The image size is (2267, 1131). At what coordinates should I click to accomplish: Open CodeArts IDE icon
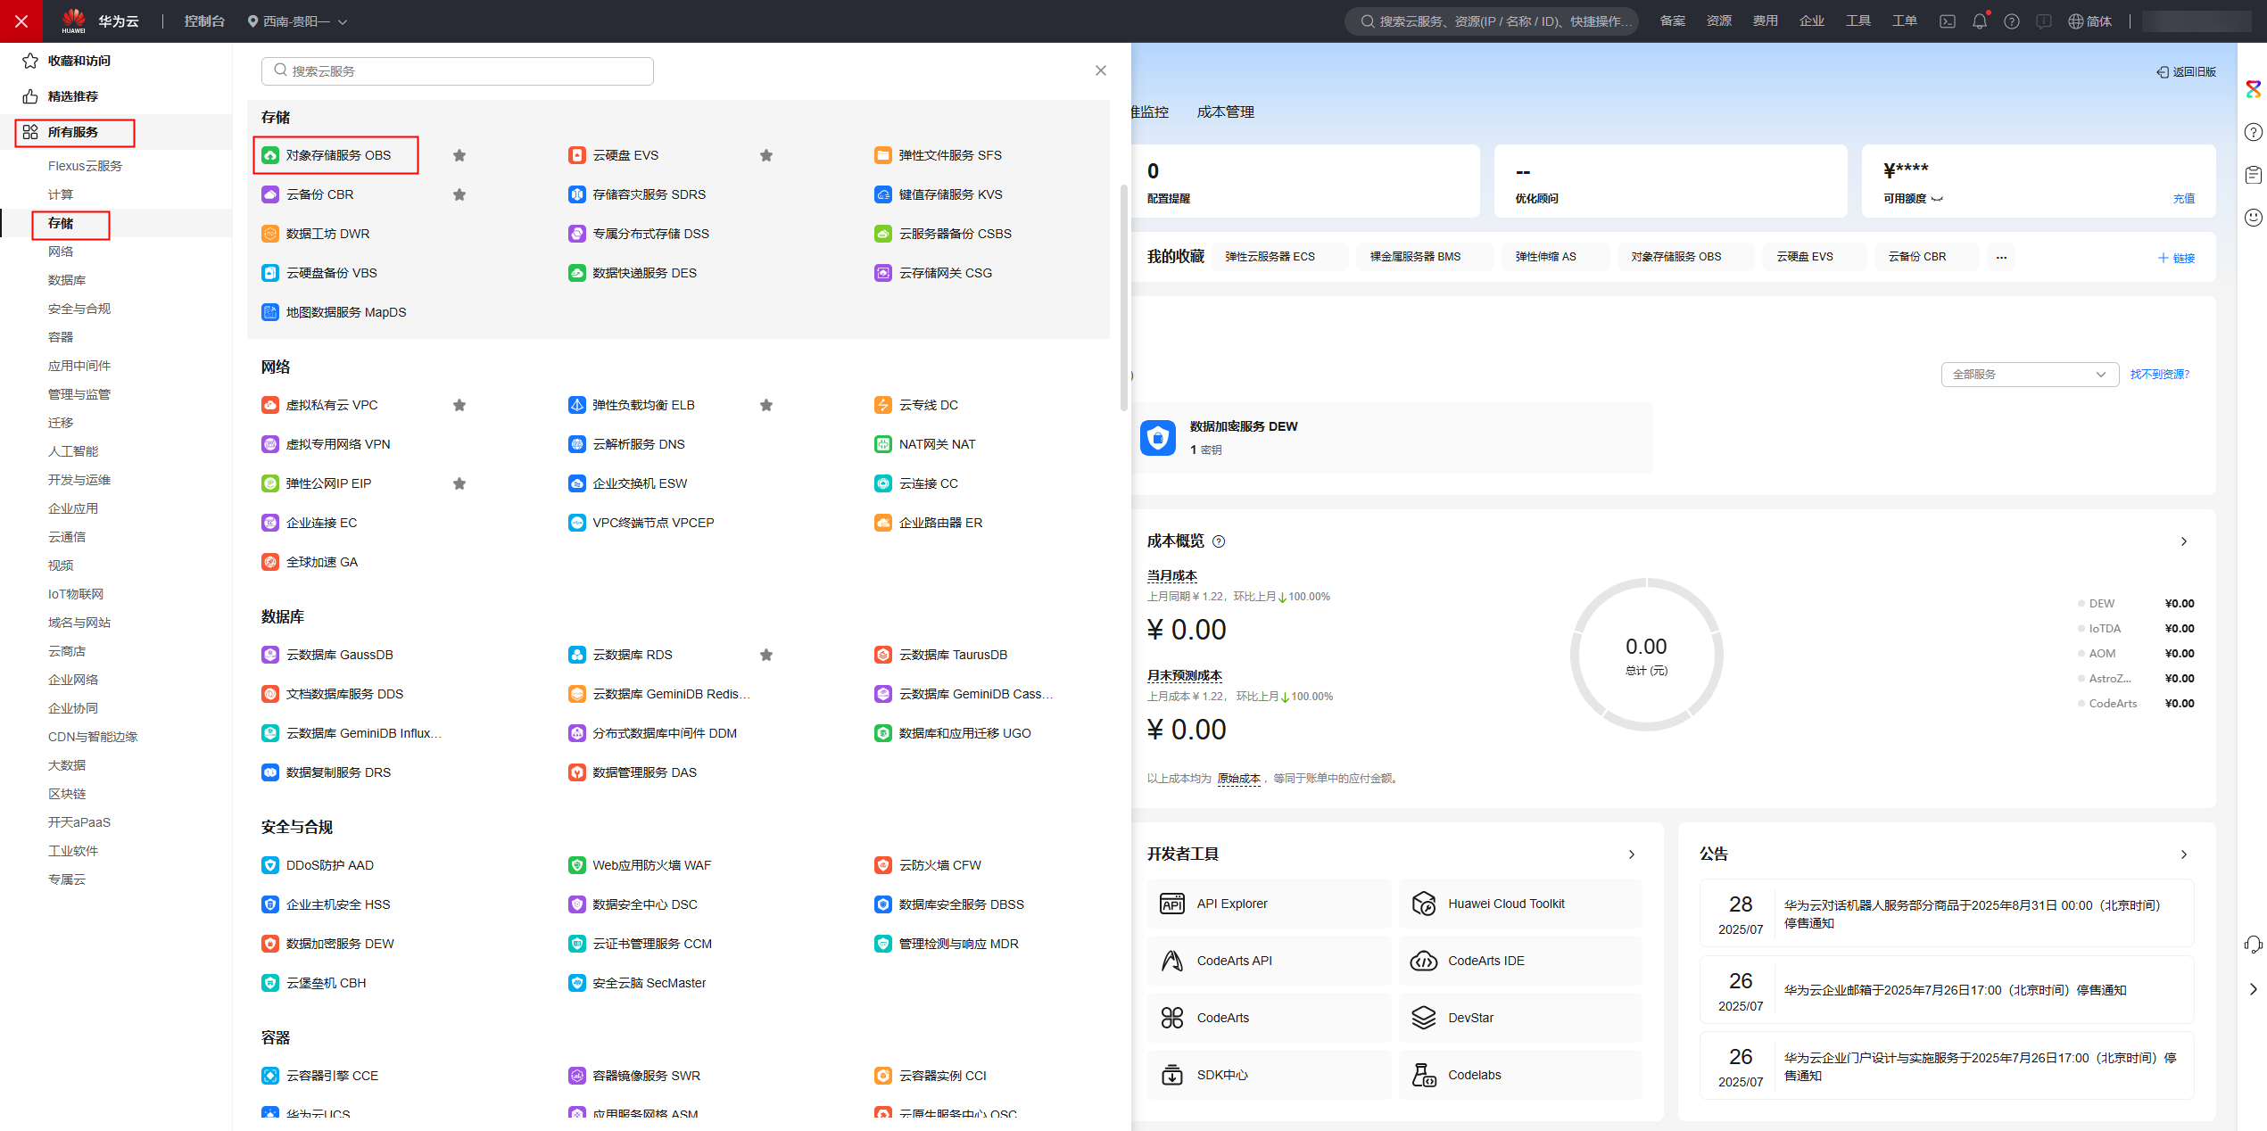(1423, 961)
